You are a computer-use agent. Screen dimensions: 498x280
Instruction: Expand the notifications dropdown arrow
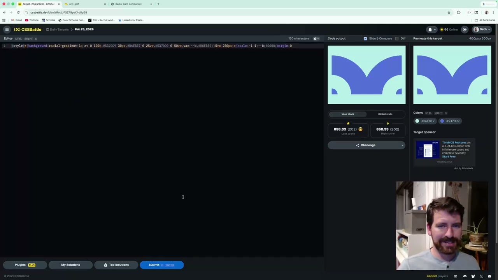point(435,30)
